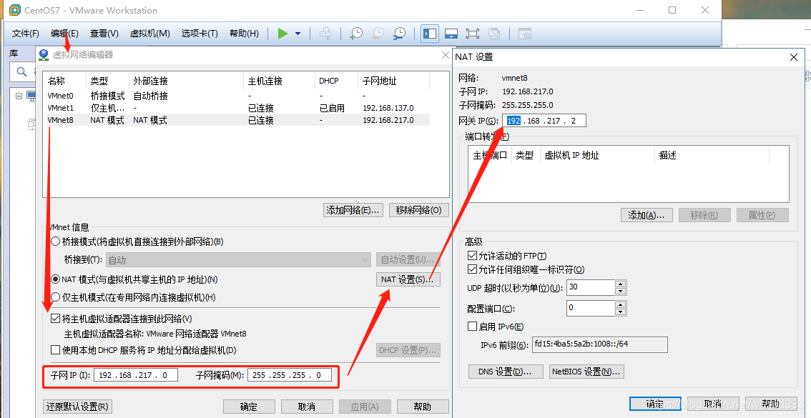The image size is (811, 418).
Task: Toggle 允许活动的 FTP checkbox
Action: pos(472,256)
